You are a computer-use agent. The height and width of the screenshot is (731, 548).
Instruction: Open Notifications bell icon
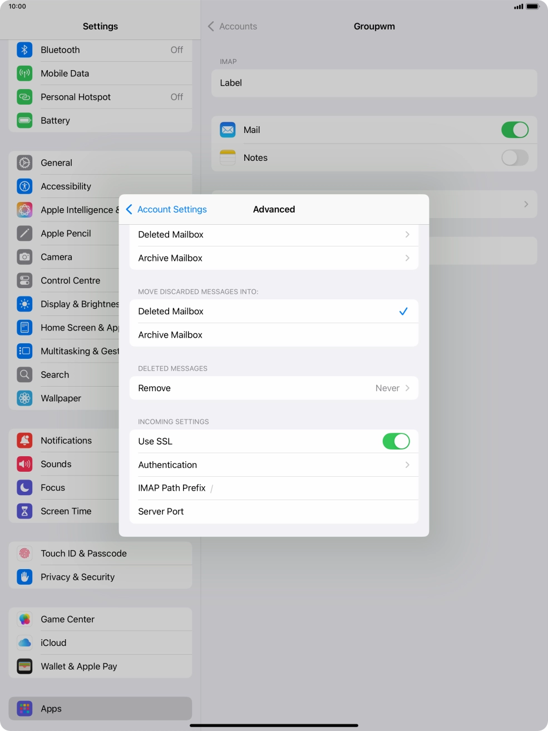click(24, 441)
